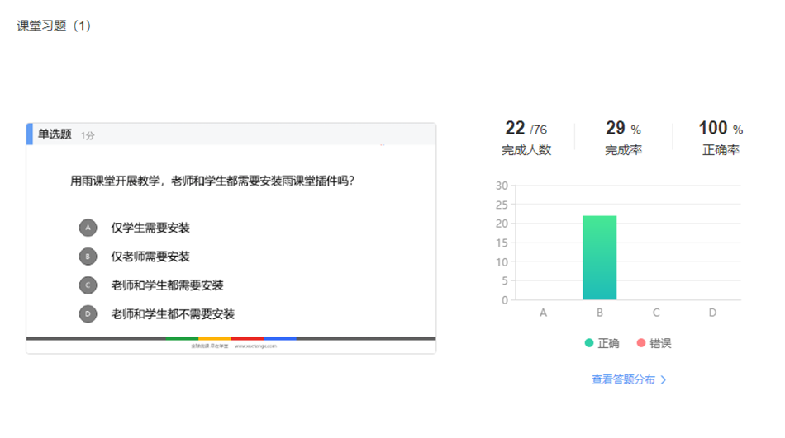Click the 完成率 percentage statistic
The image size is (785, 438).
(623, 138)
